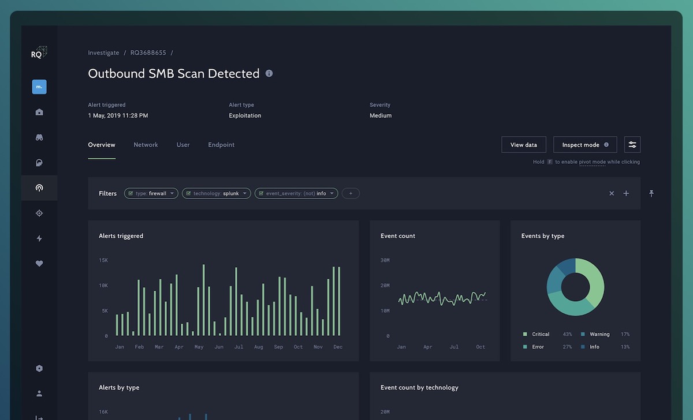Select Warning legend color swatch
Screen dimensions: 693x420
pos(583,334)
